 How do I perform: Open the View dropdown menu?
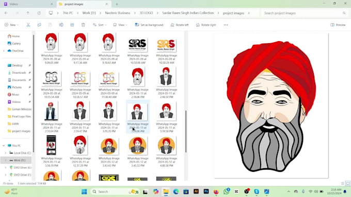[x=120, y=25]
